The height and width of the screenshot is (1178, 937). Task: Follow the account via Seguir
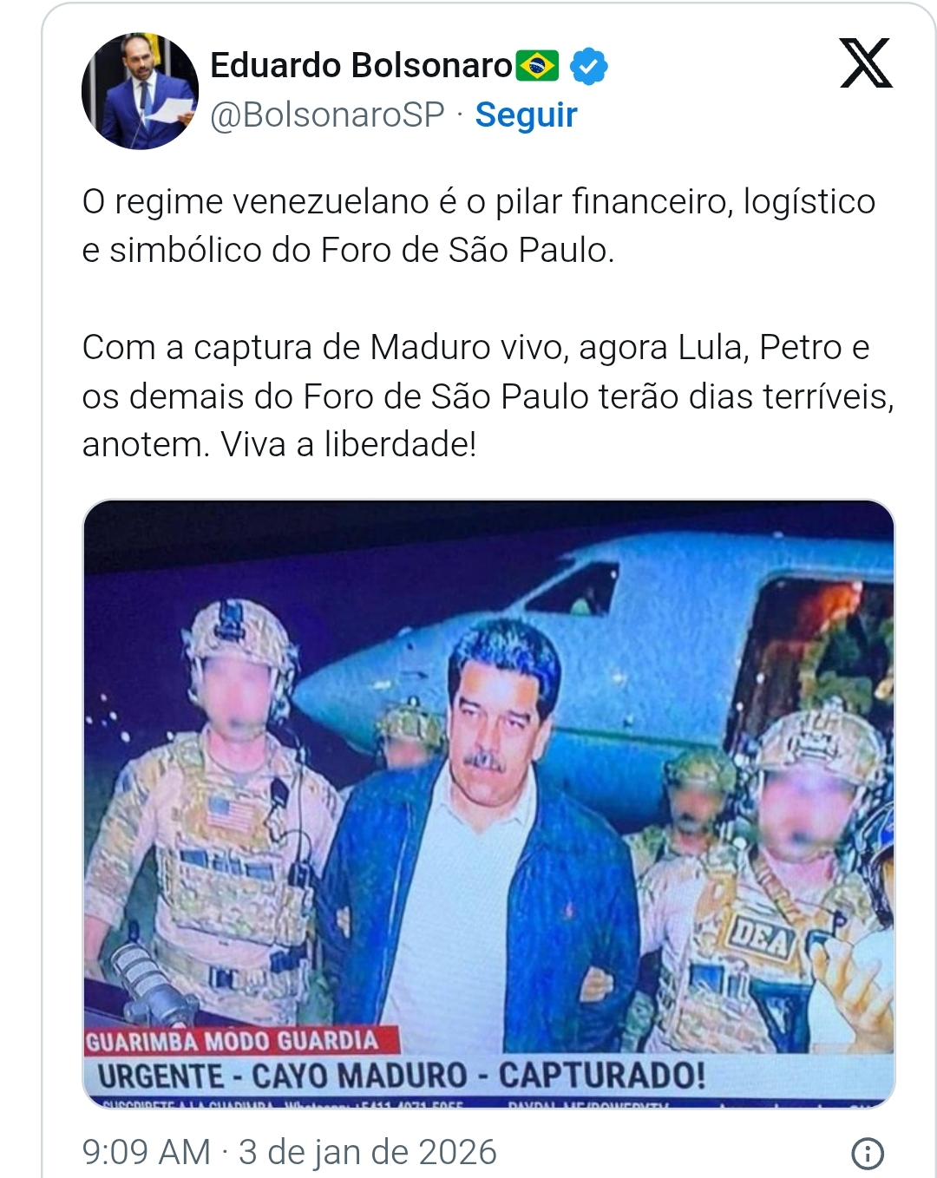click(526, 115)
